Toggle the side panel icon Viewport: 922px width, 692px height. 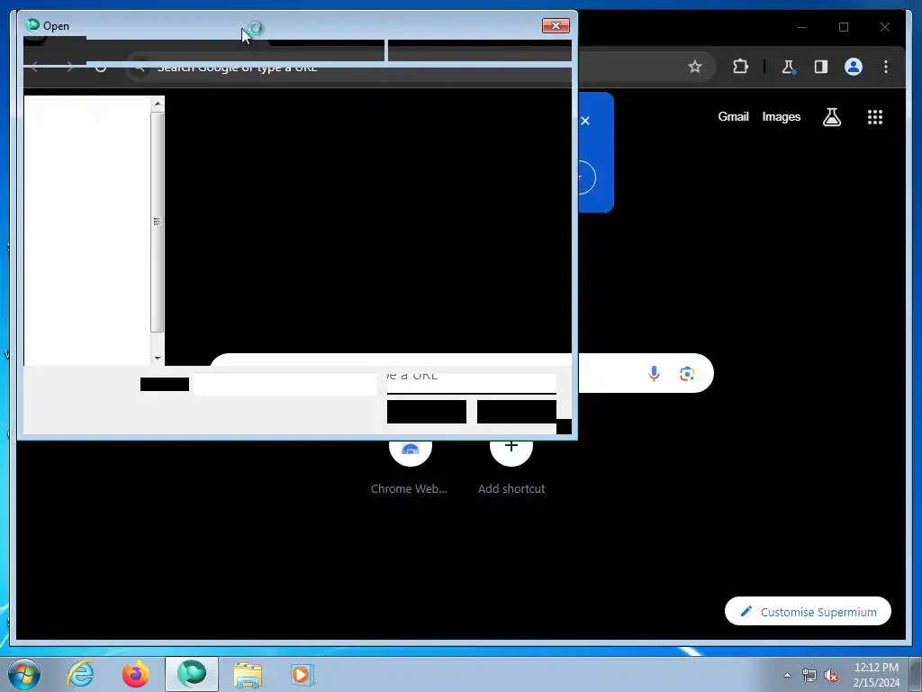[821, 67]
